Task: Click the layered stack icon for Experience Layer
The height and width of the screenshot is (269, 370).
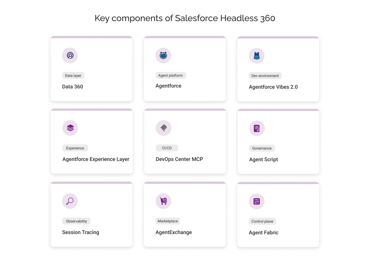Action: 70,128
